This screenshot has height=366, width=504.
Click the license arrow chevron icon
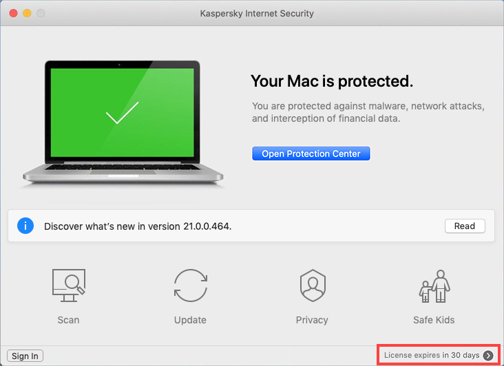[488, 356]
